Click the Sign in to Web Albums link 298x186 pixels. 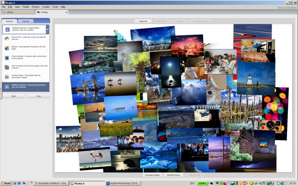click(287, 8)
